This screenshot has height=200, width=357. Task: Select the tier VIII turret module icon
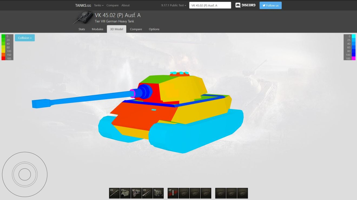[125, 193]
